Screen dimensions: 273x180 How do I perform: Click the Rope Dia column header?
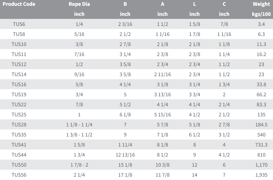[x=79, y=4]
